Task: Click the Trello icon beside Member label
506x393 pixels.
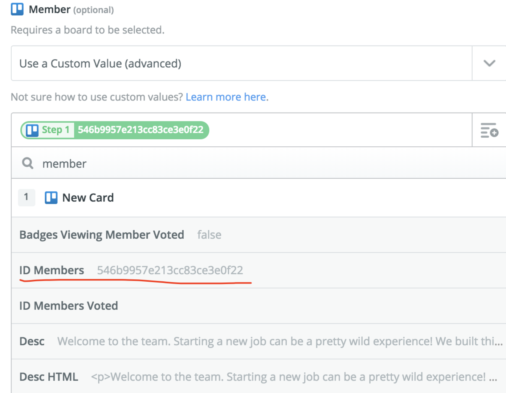Action: [17, 9]
